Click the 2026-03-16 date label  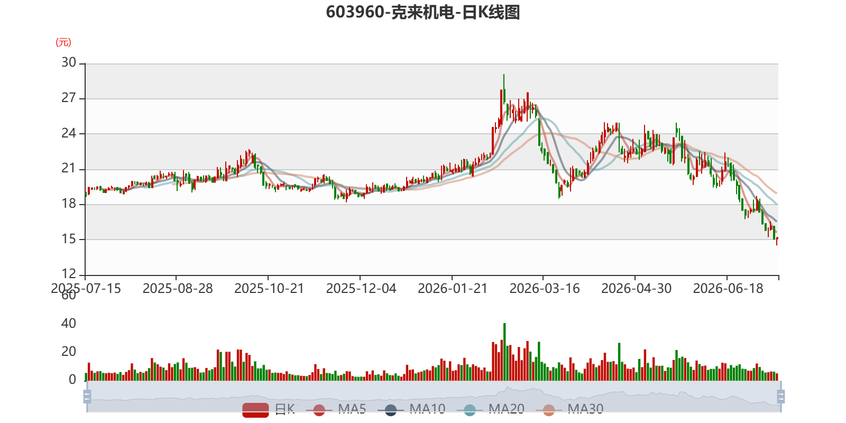(x=545, y=288)
